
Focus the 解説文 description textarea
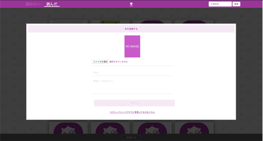tap(132, 86)
